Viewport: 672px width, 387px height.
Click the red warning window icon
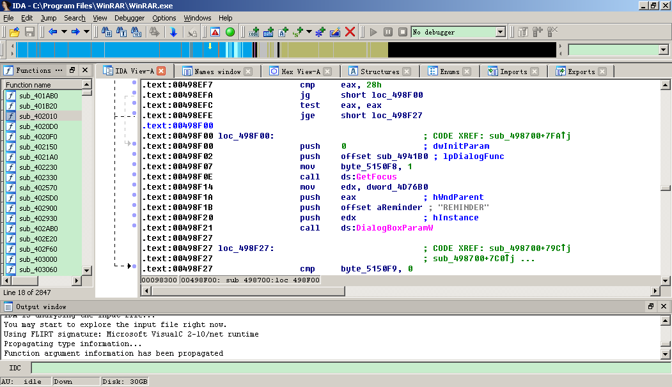(215, 32)
